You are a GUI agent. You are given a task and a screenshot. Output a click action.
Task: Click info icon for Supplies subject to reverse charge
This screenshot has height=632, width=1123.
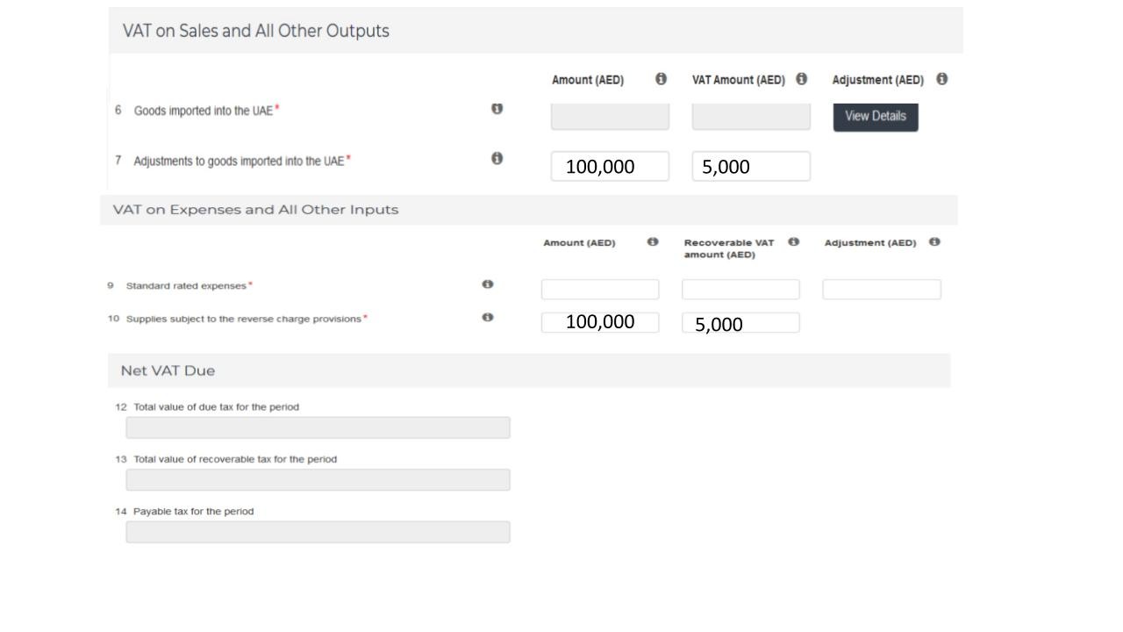[x=490, y=316]
